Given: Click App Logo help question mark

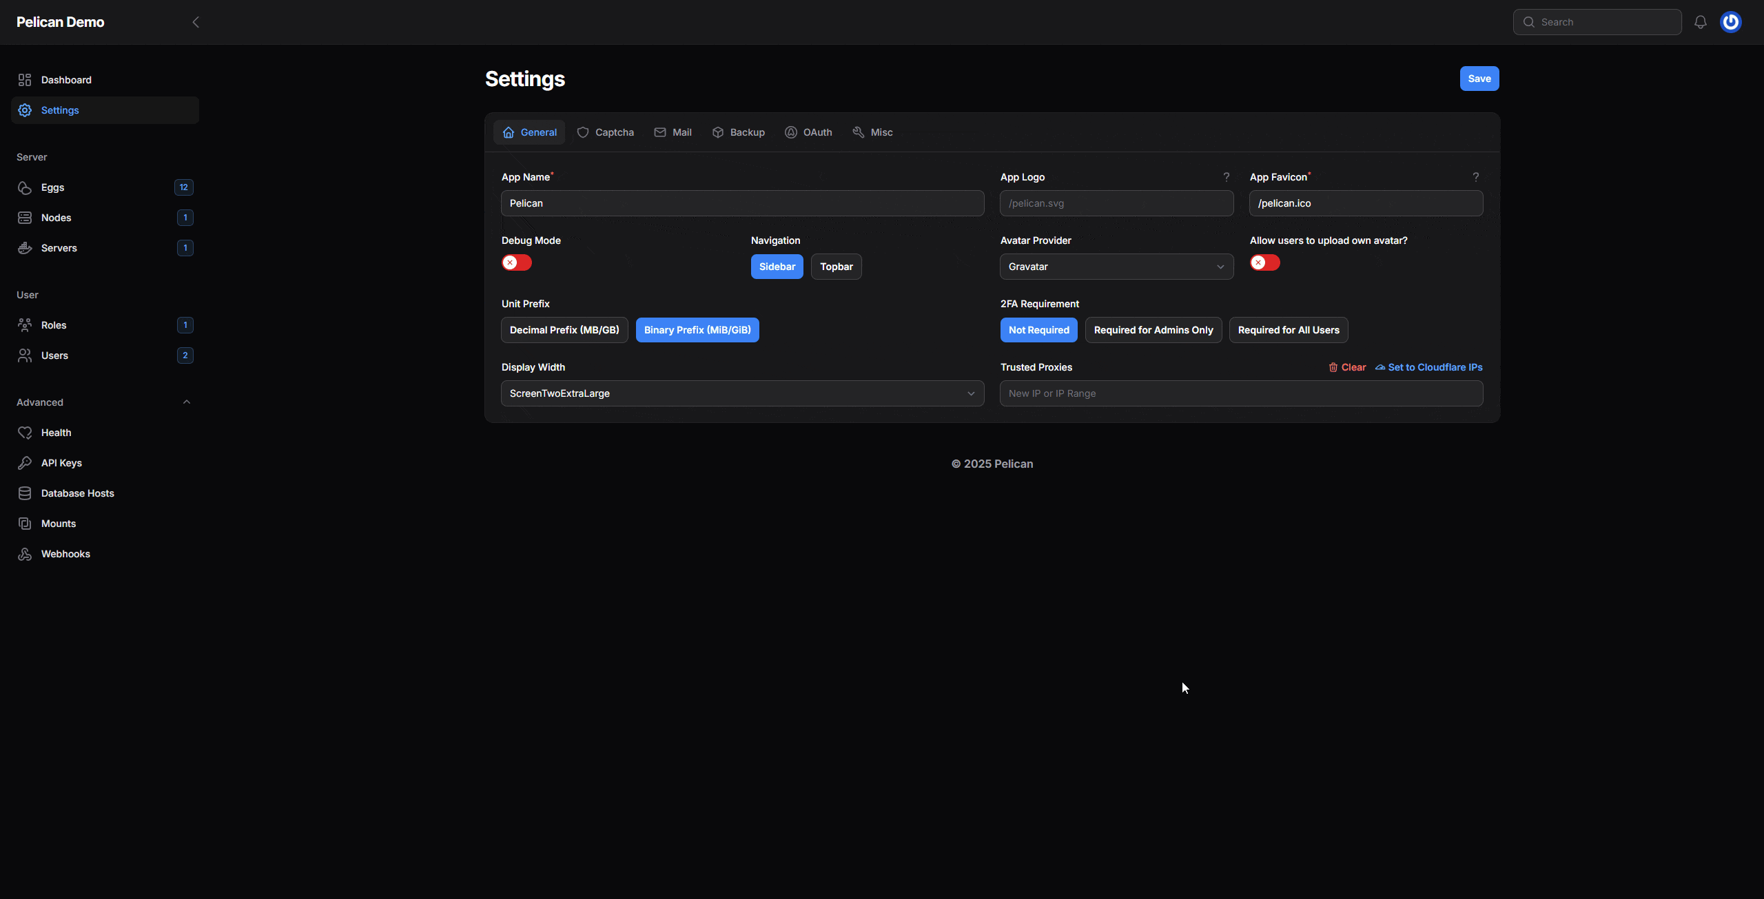Looking at the screenshot, I should [1226, 177].
